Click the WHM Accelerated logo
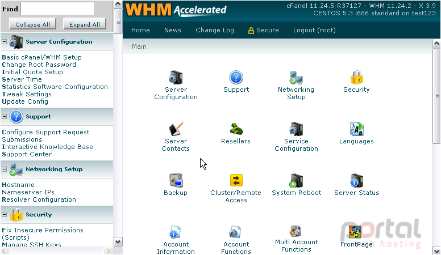 pyautogui.click(x=176, y=10)
